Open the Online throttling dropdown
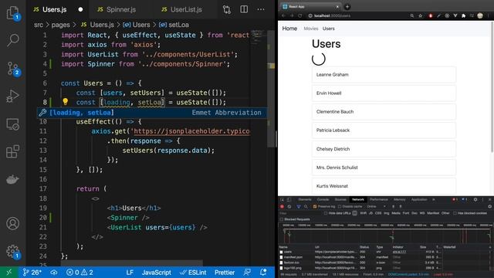The height and width of the screenshot is (278, 494). coord(376,206)
